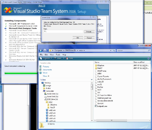This screenshot has height=130, width=152.
Task: Expand the address bar history dropdown
Action: [111, 51]
